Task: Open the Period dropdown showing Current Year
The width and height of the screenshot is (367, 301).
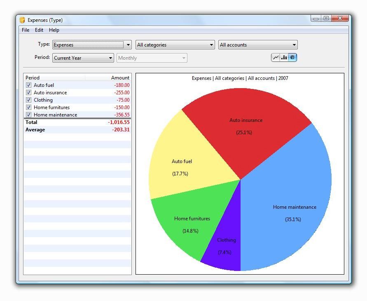Action: 83,58
